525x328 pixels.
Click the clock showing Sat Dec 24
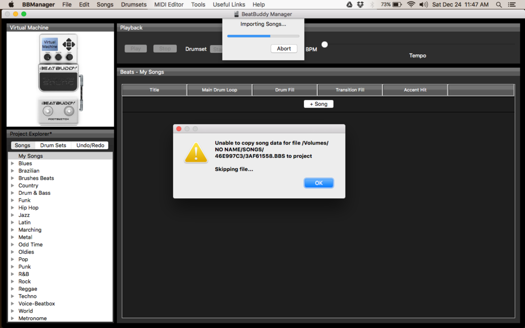[x=460, y=4]
